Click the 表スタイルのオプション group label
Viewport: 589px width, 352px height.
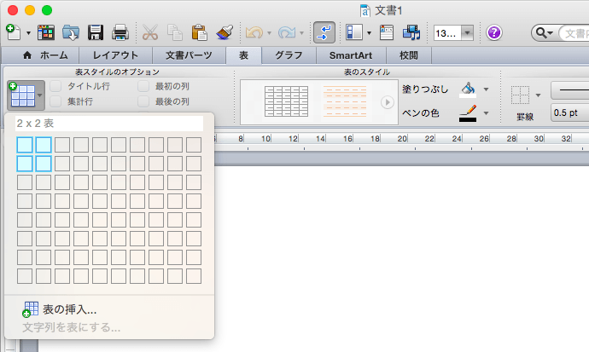pyautogui.click(x=117, y=72)
